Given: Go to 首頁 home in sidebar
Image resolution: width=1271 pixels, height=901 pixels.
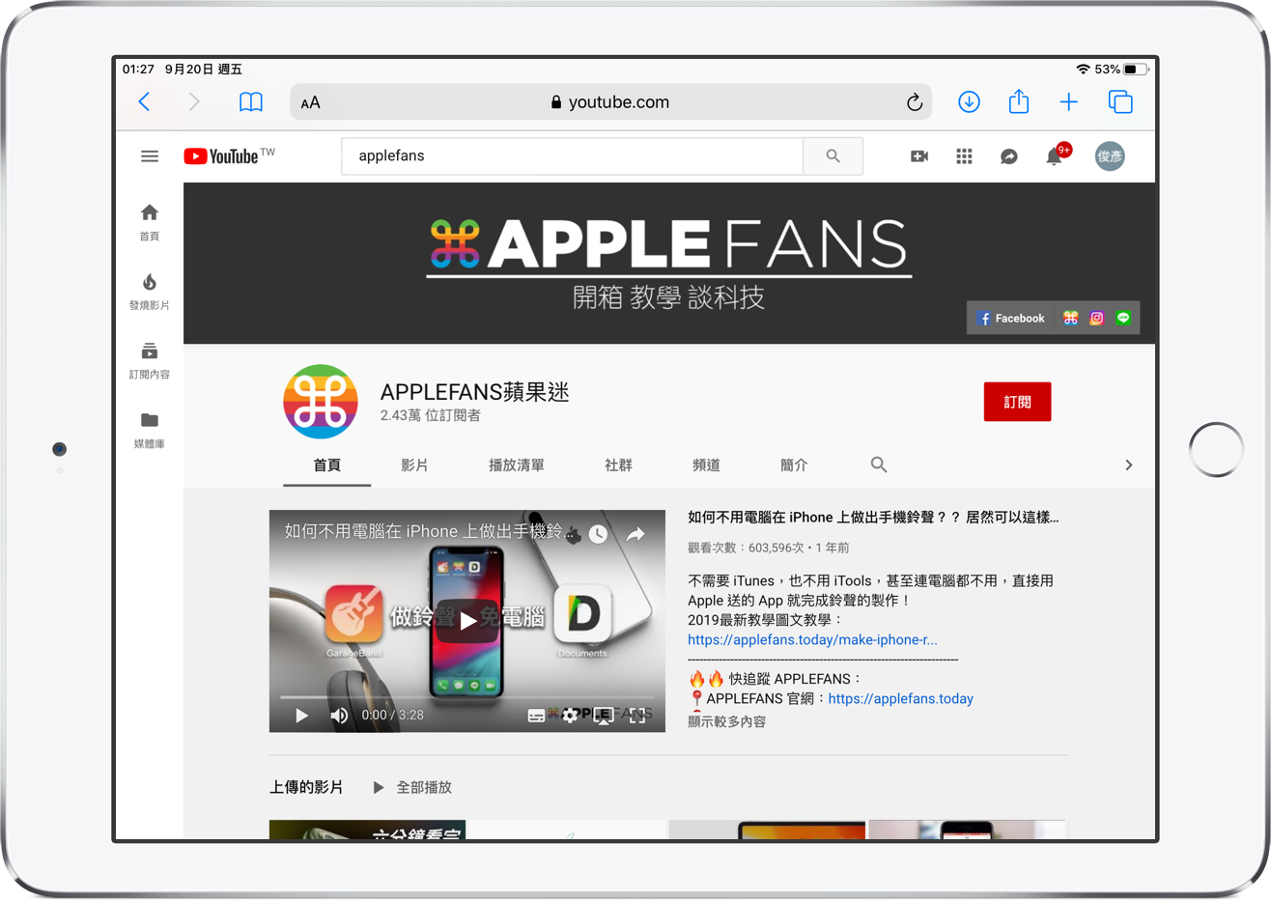Looking at the screenshot, I should 150,222.
